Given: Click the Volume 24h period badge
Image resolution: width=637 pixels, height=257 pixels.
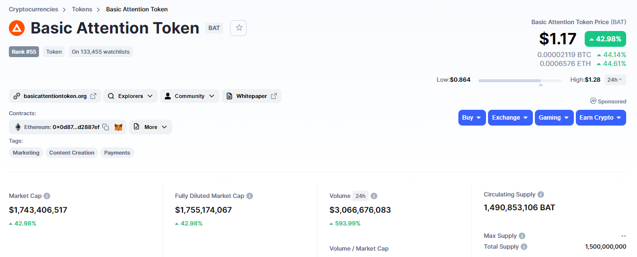Looking at the screenshot, I should 360,196.
